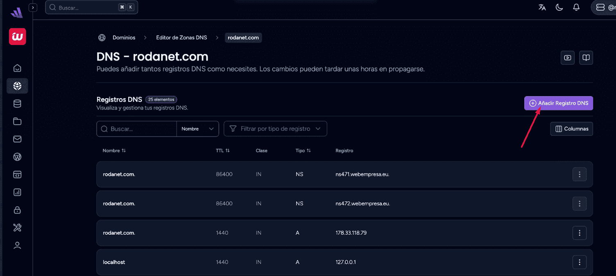Open the Databases icon in sidebar
This screenshot has width=616, height=276.
pos(17,104)
